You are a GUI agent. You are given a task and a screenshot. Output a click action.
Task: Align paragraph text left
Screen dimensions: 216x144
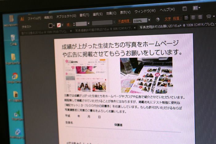(186, 17)
